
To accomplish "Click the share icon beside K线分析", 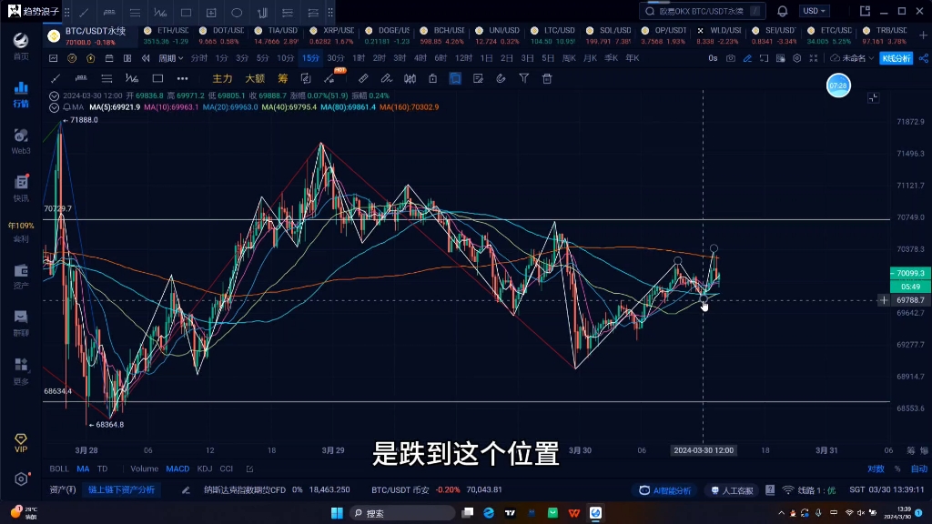I will click(923, 58).
